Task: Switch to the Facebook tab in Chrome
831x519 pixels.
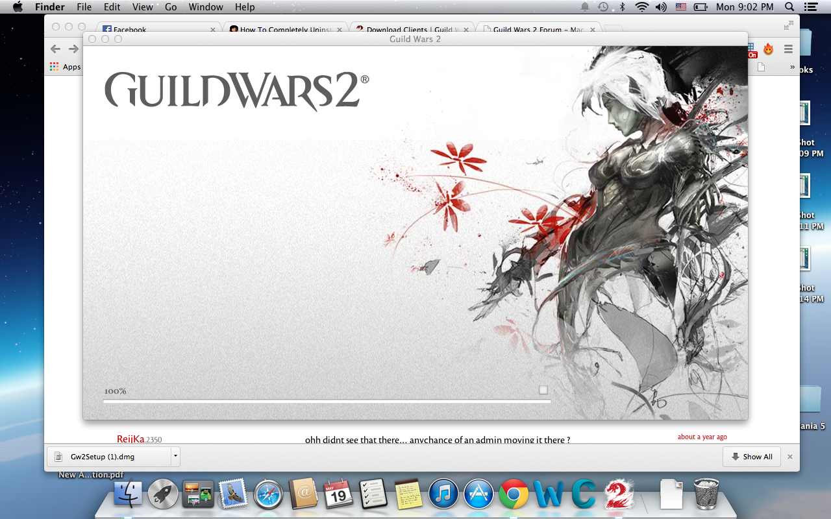Action: coord(159,29)
